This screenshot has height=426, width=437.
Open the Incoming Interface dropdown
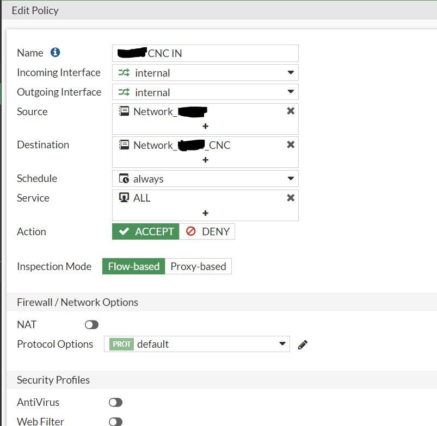pyautogui.click(x=205, y=73)
